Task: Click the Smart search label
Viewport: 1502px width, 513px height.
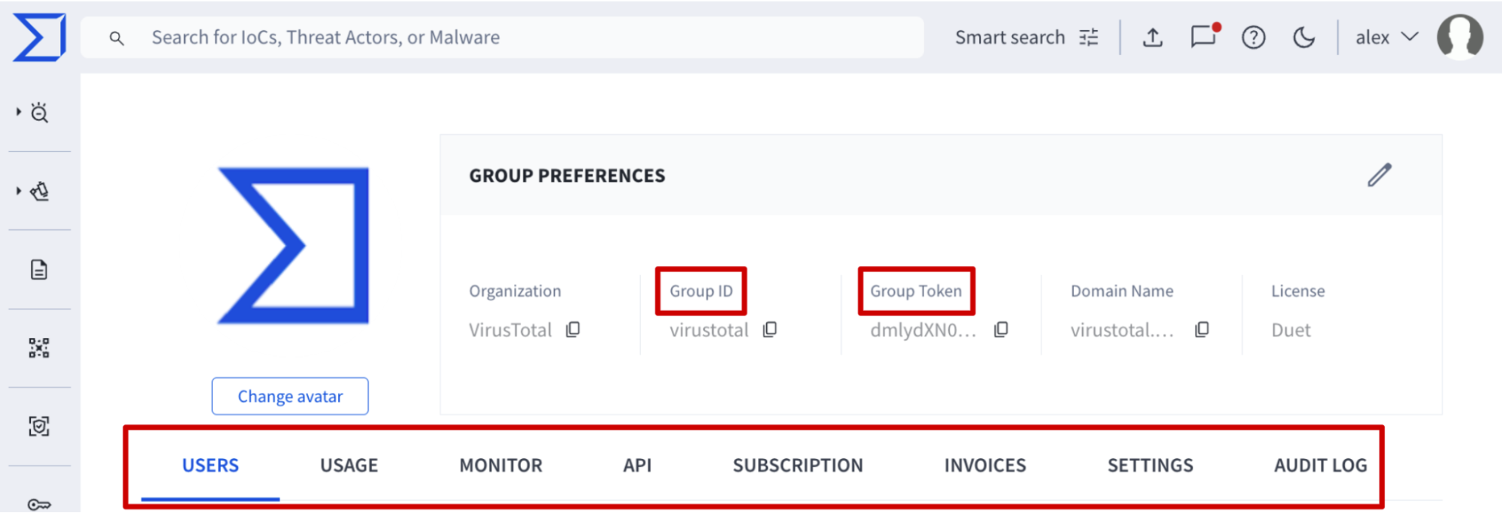Action: tap(1010, 38)
